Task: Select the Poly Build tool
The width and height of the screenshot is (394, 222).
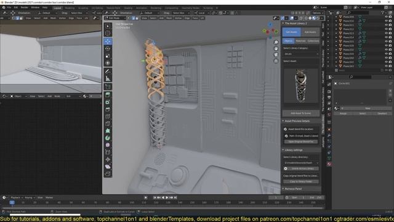Action: (x=108, y=131)
